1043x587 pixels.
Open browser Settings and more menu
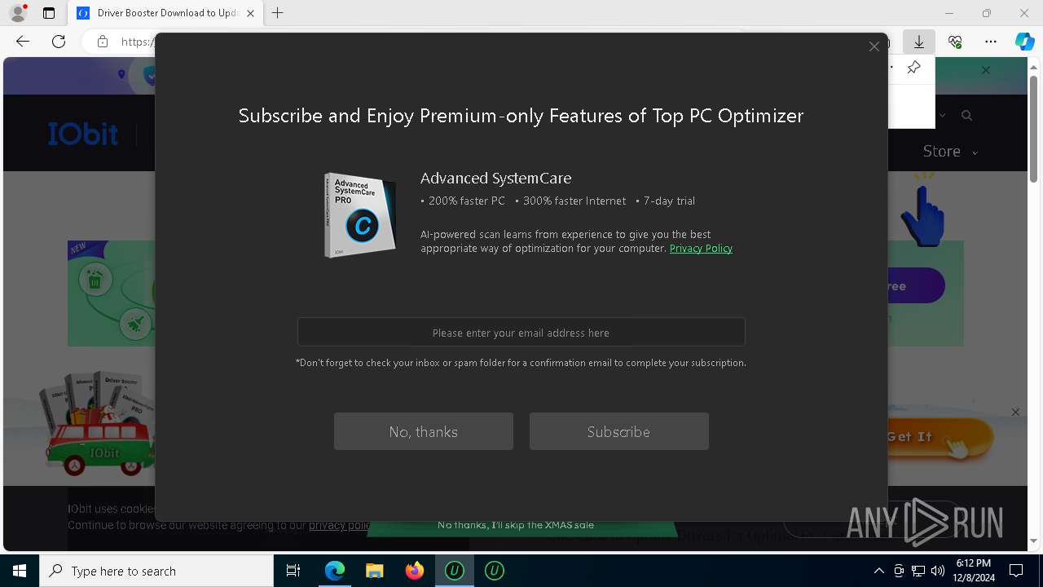click(991, 42)
